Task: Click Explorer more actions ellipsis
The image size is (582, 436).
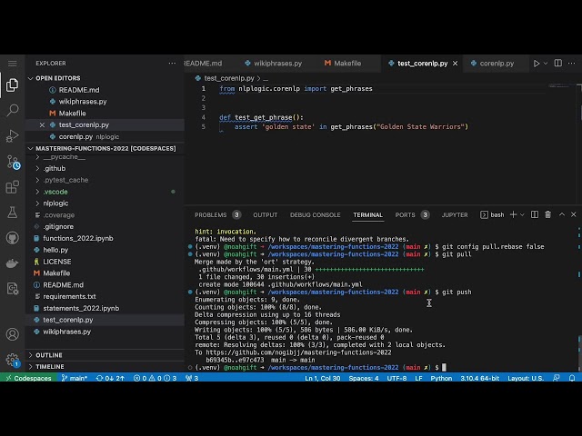Action: coord(172,64)
